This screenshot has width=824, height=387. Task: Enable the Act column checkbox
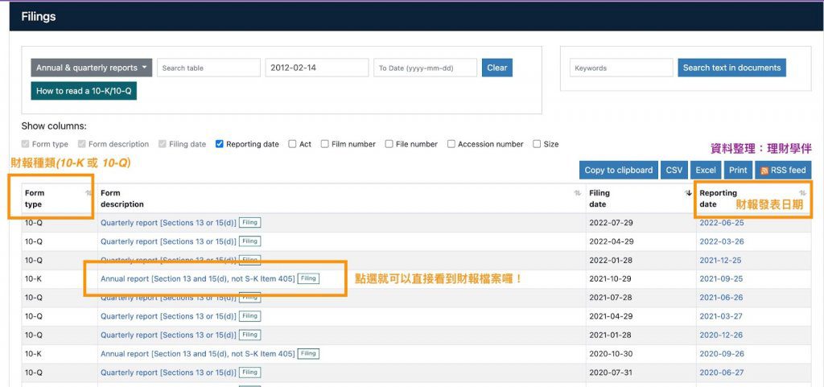tap(293, 145)
